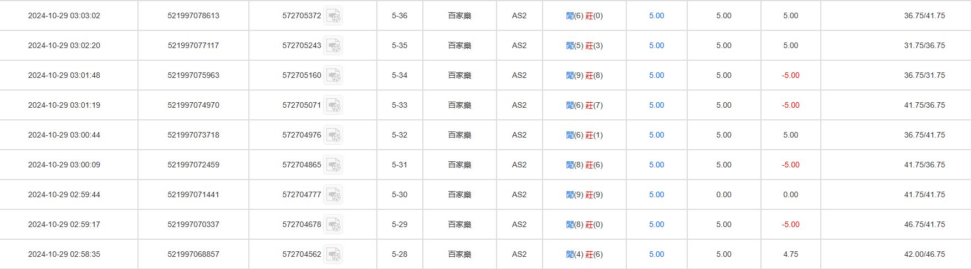
Task: Open blue 5.00 link in 5-34 row
Action: pyautogui.click(x=656, y=76)
